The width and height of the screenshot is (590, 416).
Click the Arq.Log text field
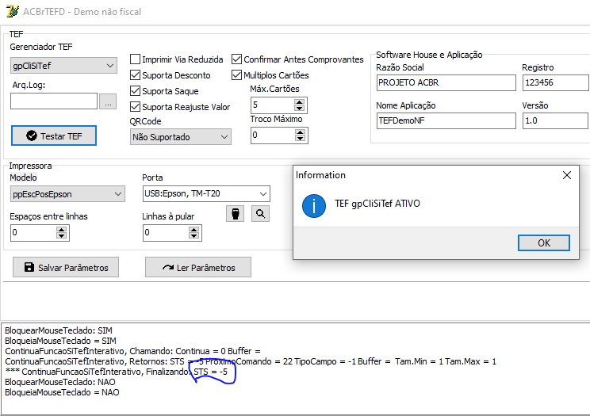pyautogui.click(x=54, y=101)
